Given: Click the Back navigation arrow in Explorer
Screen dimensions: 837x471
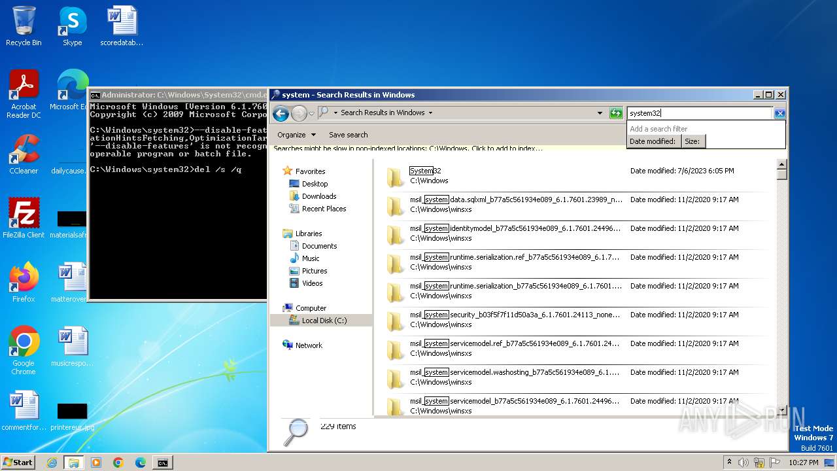Looking at the screenshot, I should click(x=281, y=113).
